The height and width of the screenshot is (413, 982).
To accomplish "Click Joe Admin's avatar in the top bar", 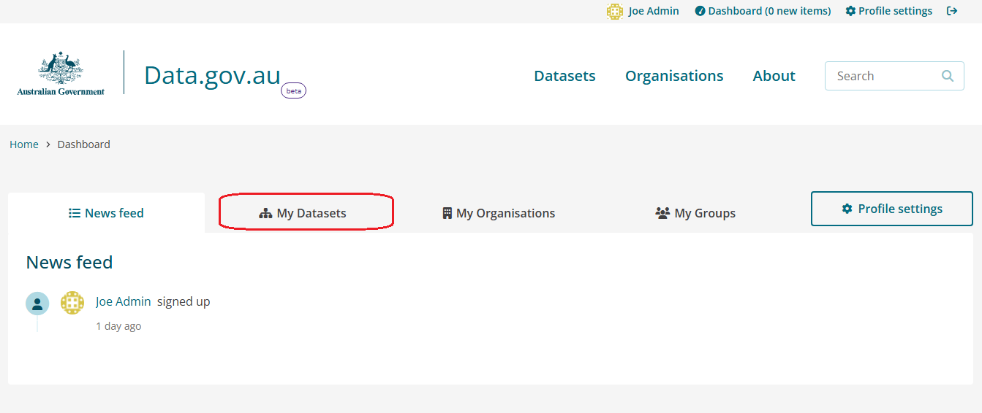I will click(614, 11).
